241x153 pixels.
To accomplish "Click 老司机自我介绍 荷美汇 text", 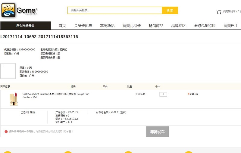I will pyautogui.click(x=54, y=49).
